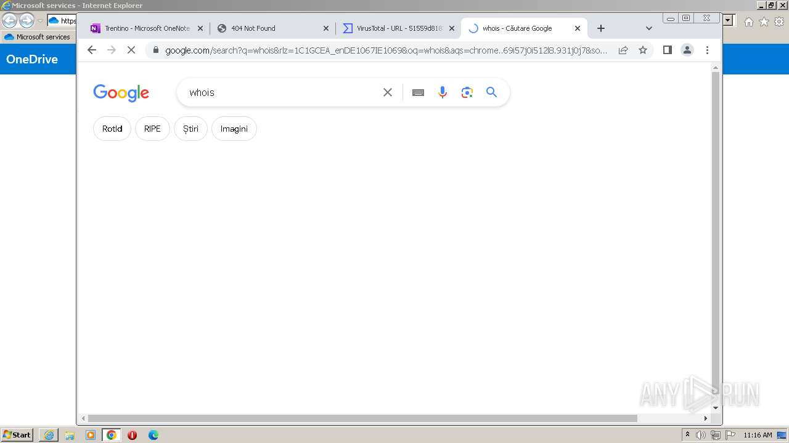This screenshot has width=789, height=443.
Task: Open Internet Explorer from taskbar
Action: [49, 435]
